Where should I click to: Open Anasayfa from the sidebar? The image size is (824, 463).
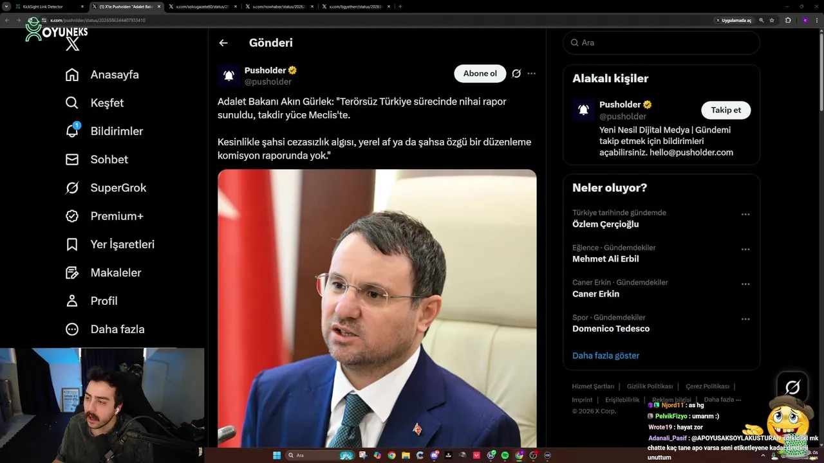[x=102, y=75]
